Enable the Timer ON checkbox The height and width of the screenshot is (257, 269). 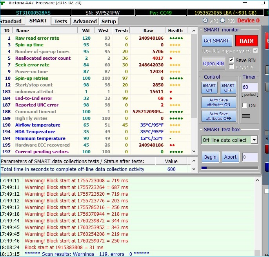click(245, 105)
